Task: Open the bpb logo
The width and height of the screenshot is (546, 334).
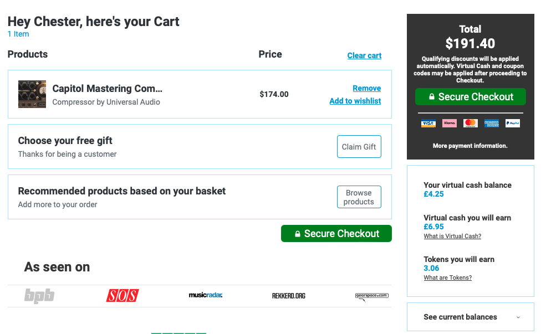Action: point(39,296)
